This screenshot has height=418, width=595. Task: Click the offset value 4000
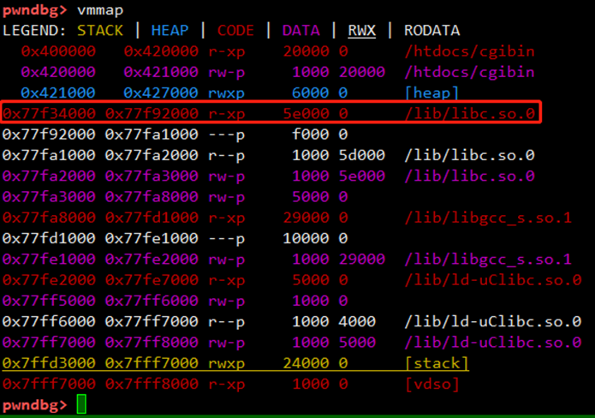pyautogui.click(x=358, y=322)
